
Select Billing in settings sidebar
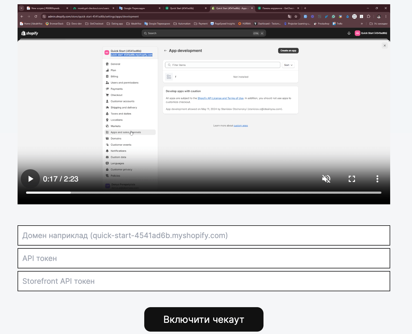(130, 77)
